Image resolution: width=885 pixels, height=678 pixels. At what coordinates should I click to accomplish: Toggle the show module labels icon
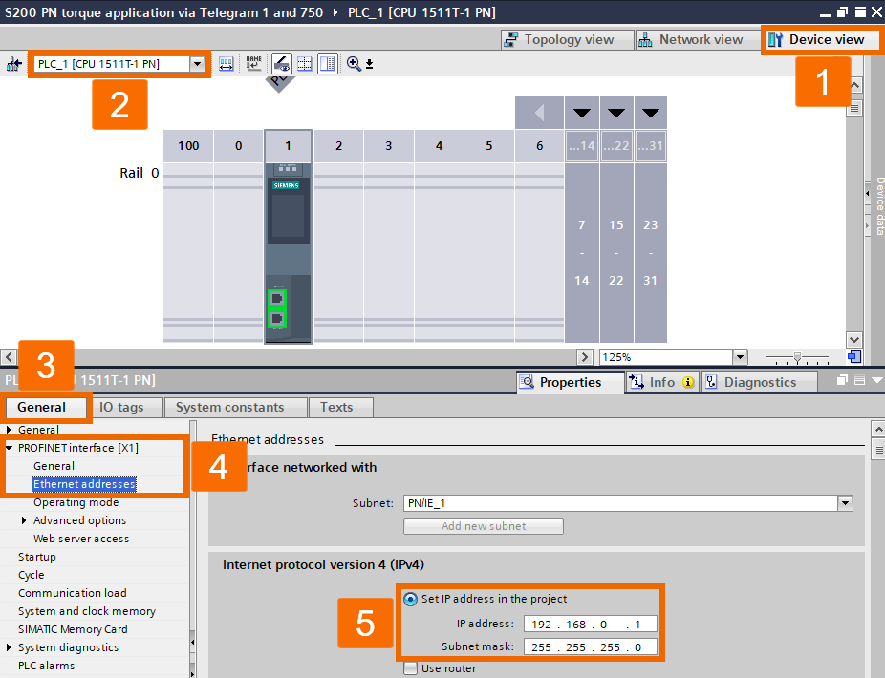[252, 64]
